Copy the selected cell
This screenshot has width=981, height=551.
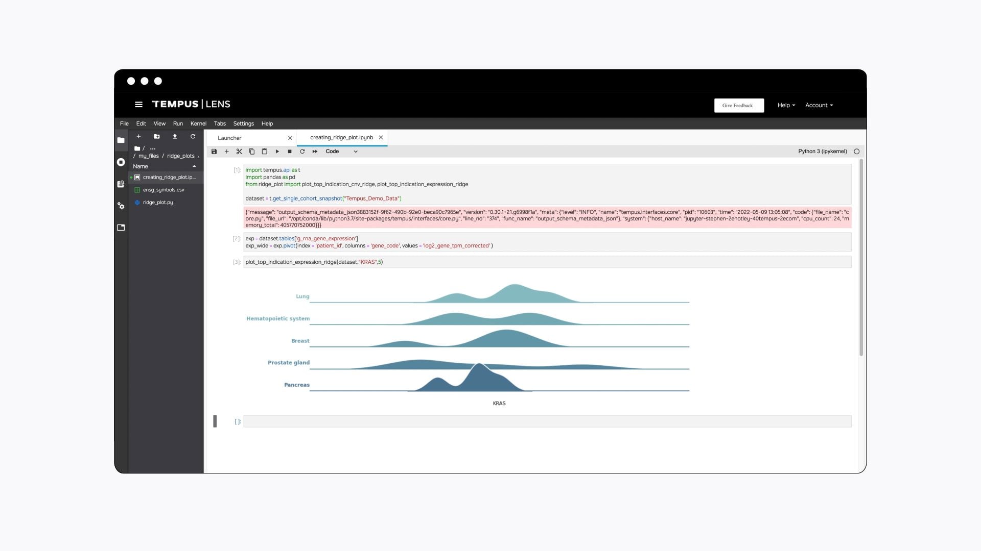[x=252, y=152]
